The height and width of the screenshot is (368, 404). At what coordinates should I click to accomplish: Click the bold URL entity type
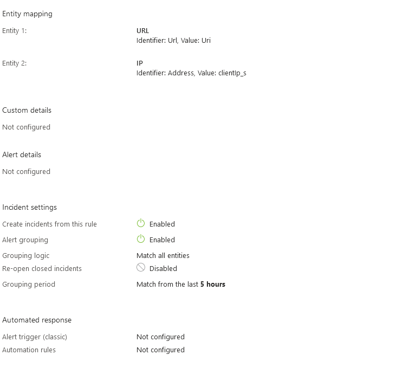[x=142, y=31]
